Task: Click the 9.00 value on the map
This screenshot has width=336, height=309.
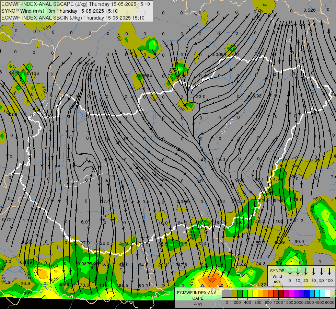Action: (x=240, y=180)
